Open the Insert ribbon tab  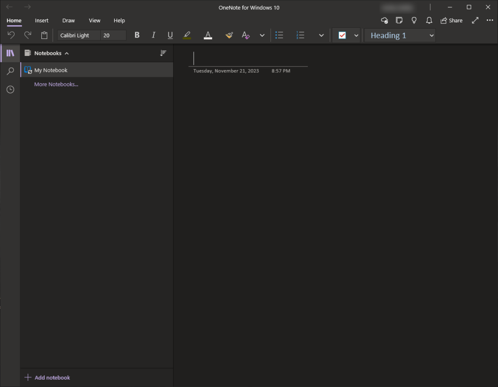point(41,20)
